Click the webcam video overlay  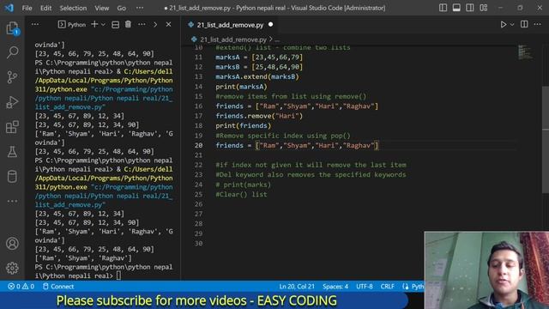point(486,270)
